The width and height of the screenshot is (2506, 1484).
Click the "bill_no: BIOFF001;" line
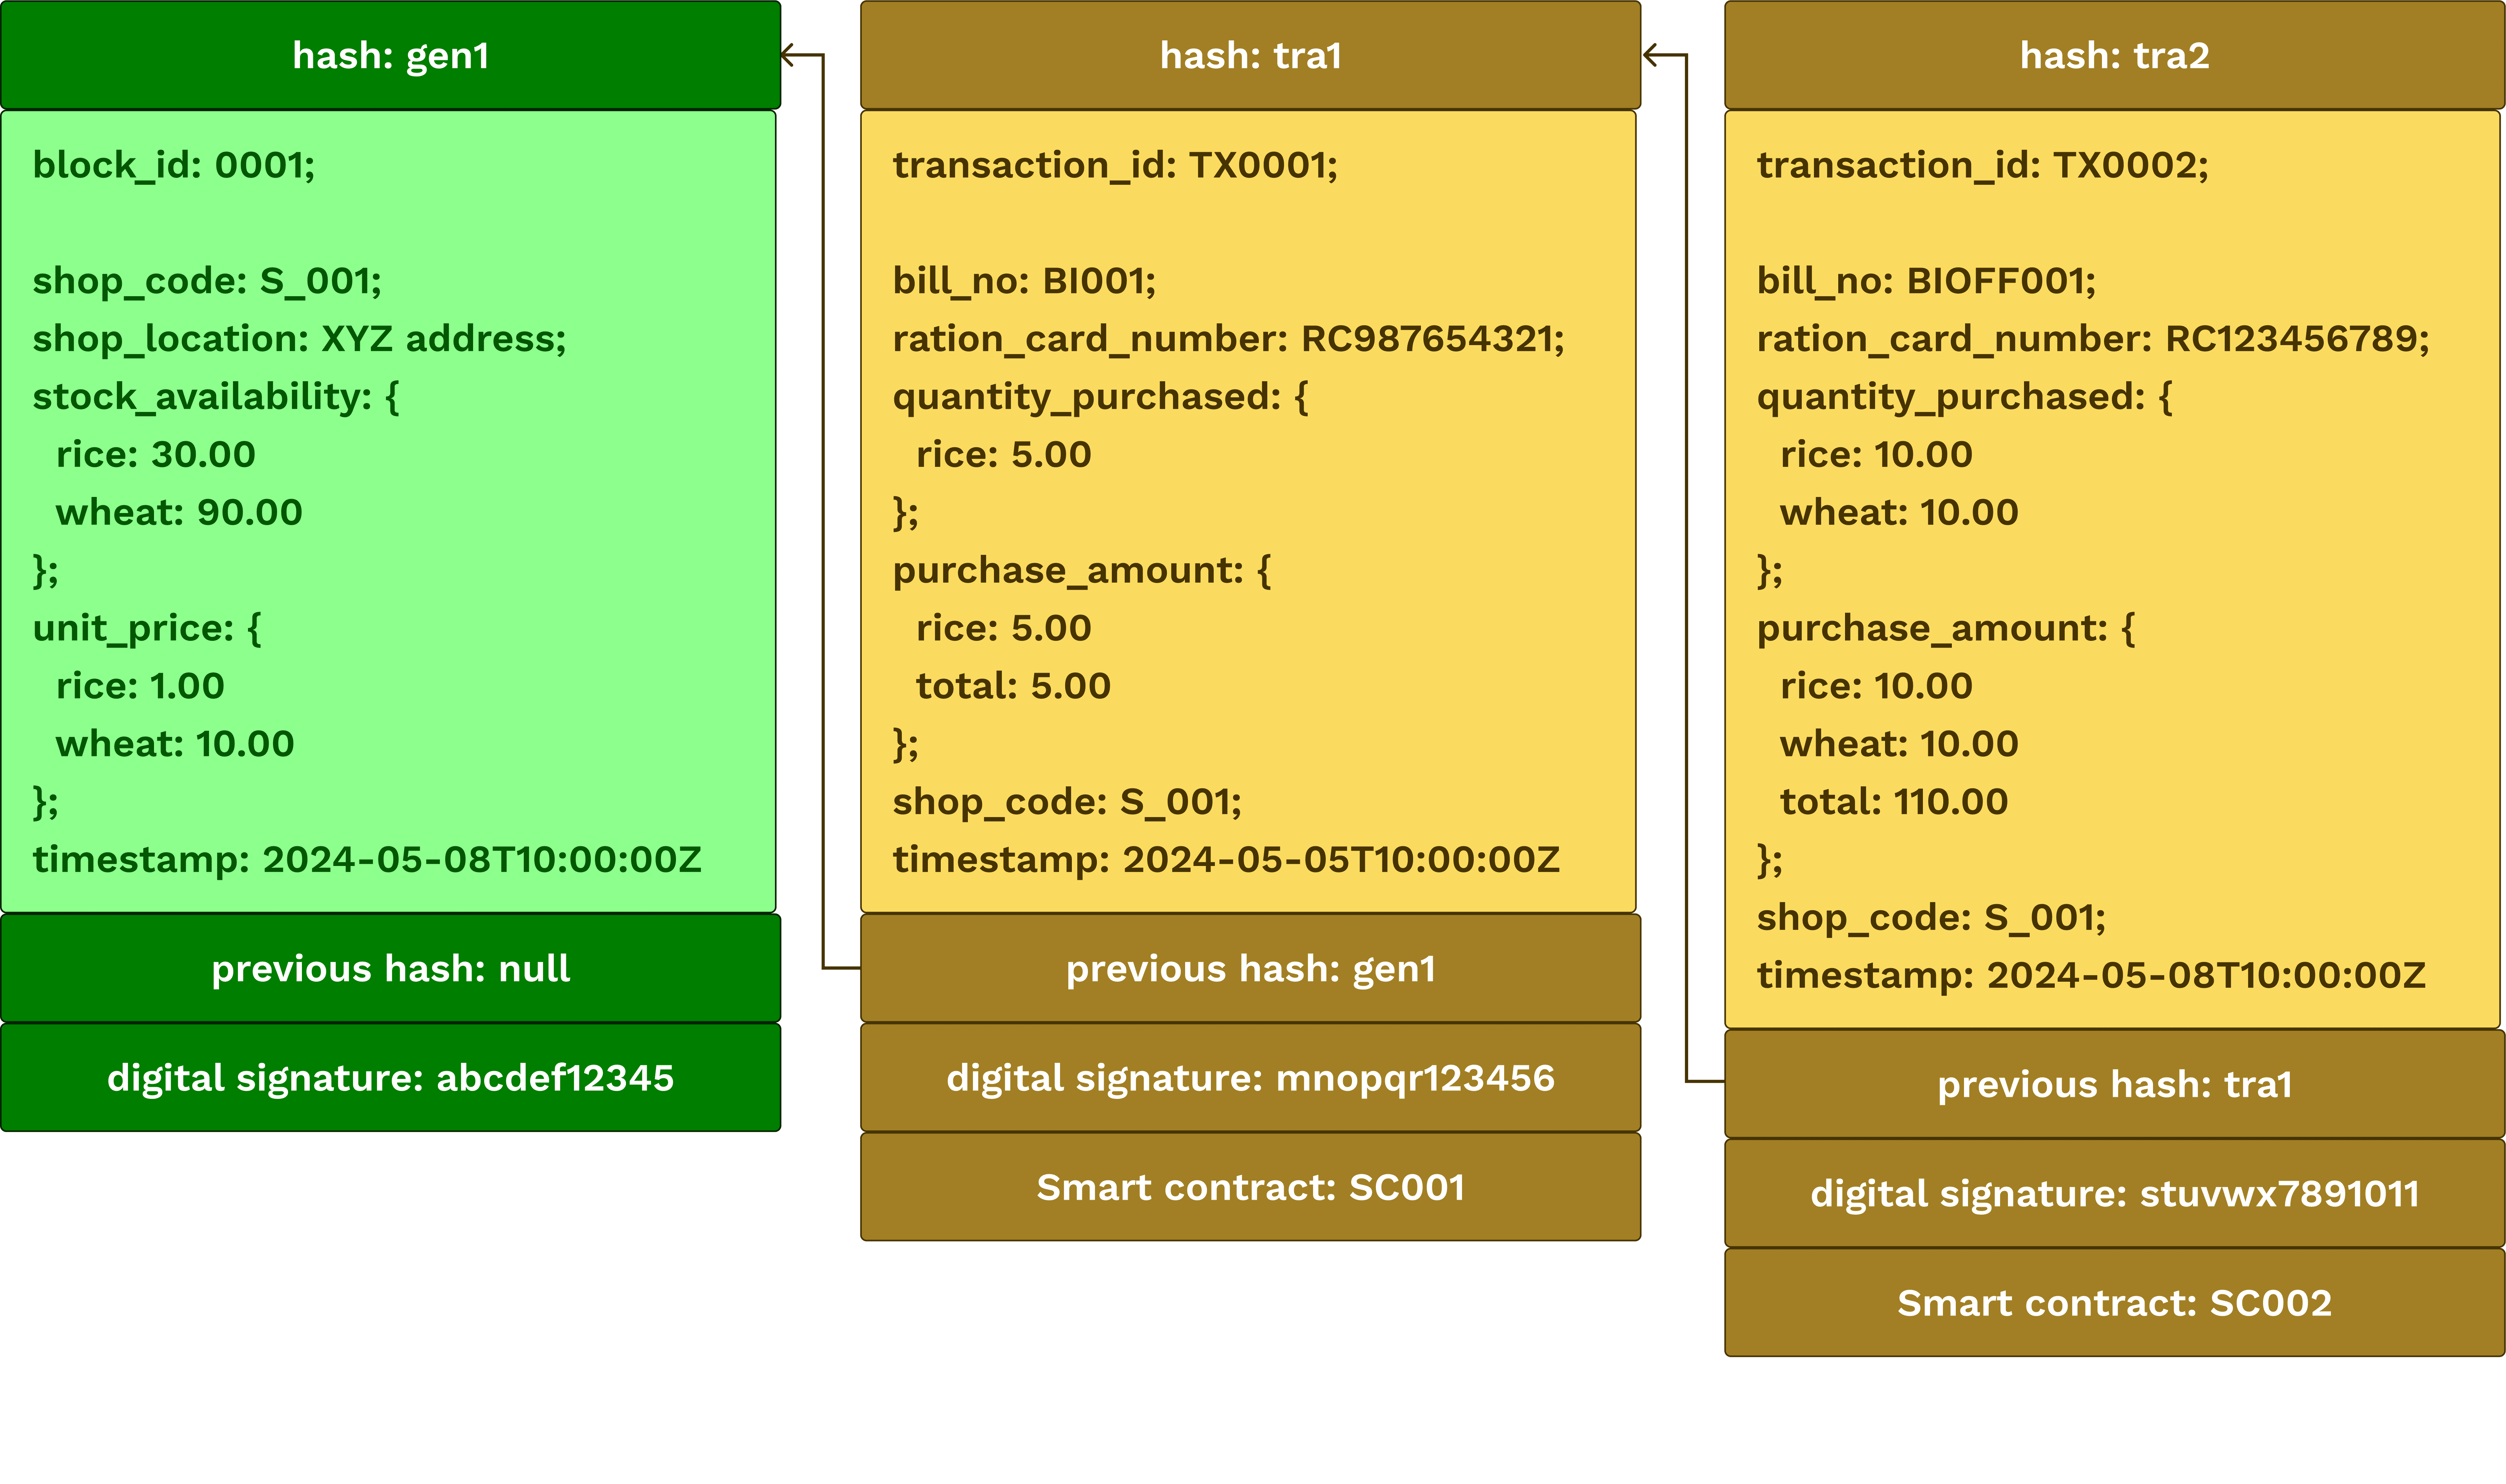[x=1926, y=281]
